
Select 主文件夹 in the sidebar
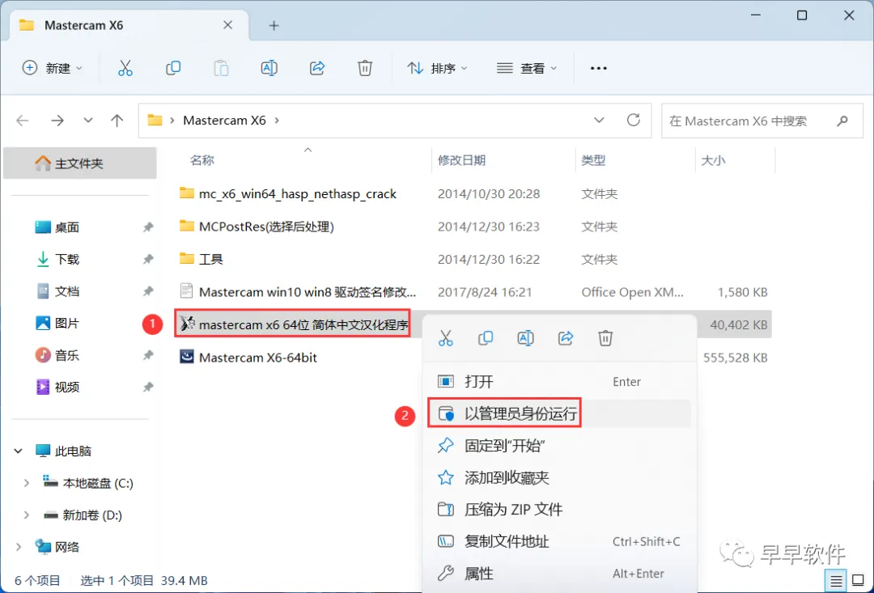click(79, 163)
